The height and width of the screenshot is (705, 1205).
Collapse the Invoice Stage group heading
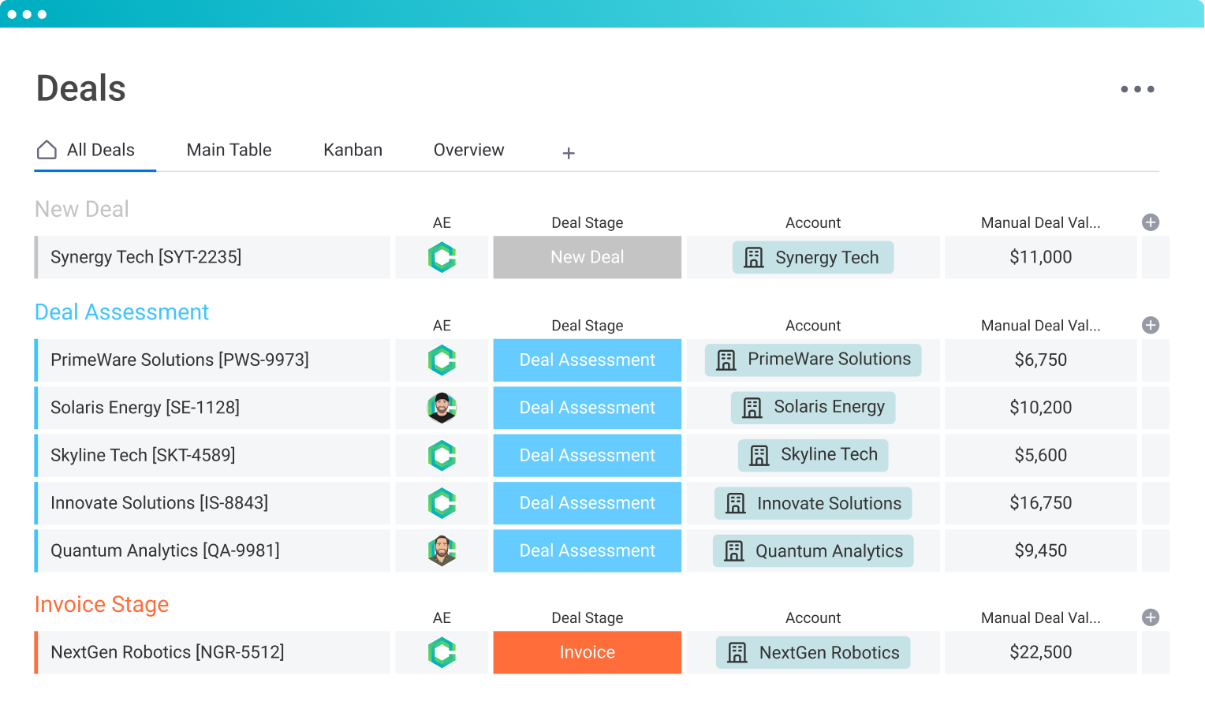pos(102,604)
